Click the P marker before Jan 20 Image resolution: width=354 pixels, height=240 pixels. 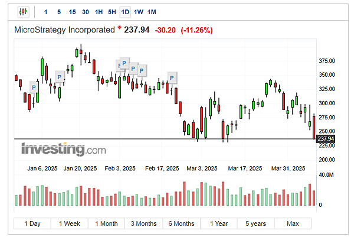[60, 77]
